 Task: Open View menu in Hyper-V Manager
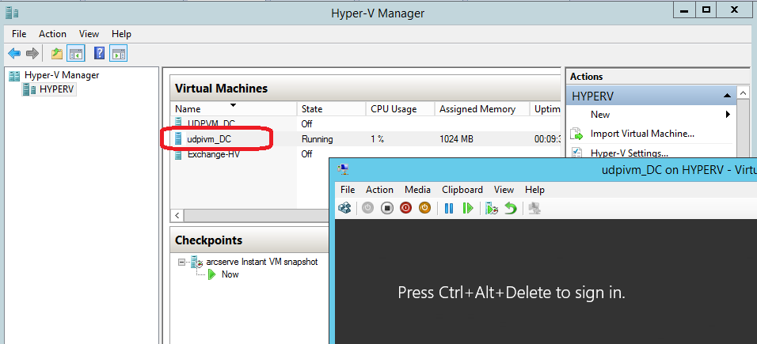[89, 34]
